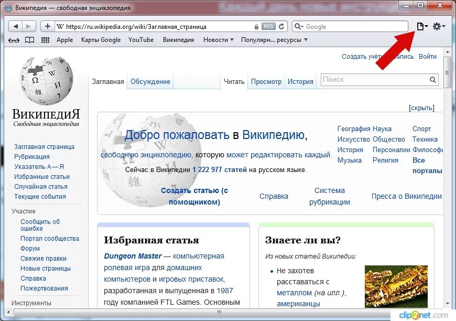The height and width of the screenshot is (321, 456).
Task: Expand the Популярные ресурсы bookmarks folder
Action: [x=274, y=40]
